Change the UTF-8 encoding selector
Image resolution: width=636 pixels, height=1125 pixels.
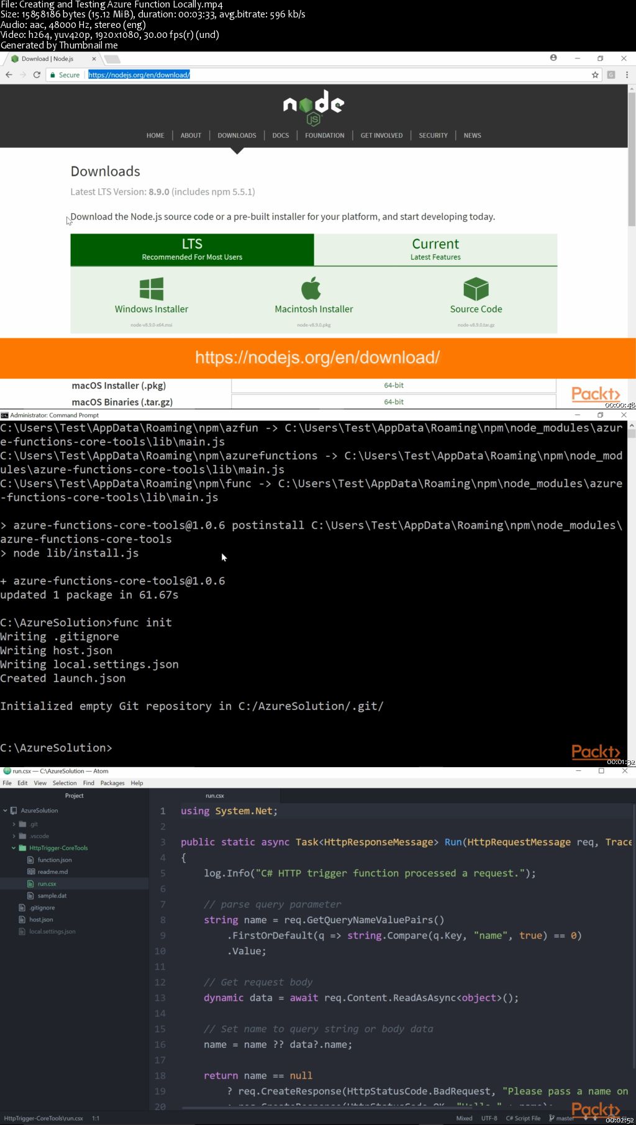(x=489, y=1118)
